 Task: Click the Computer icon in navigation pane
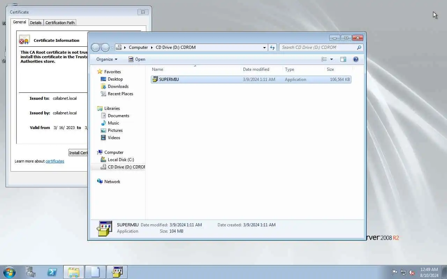point(100,152)
